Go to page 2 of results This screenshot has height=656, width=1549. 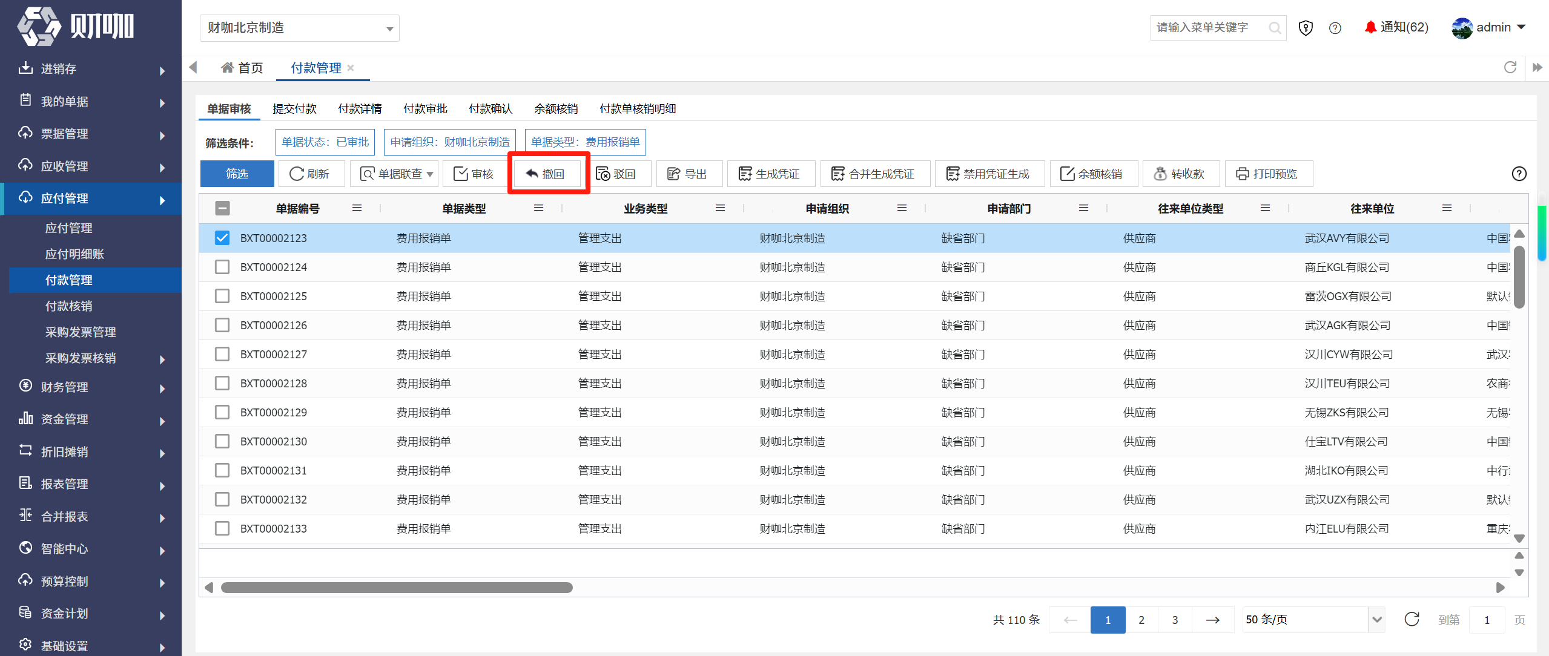[x=1141, y=620]
